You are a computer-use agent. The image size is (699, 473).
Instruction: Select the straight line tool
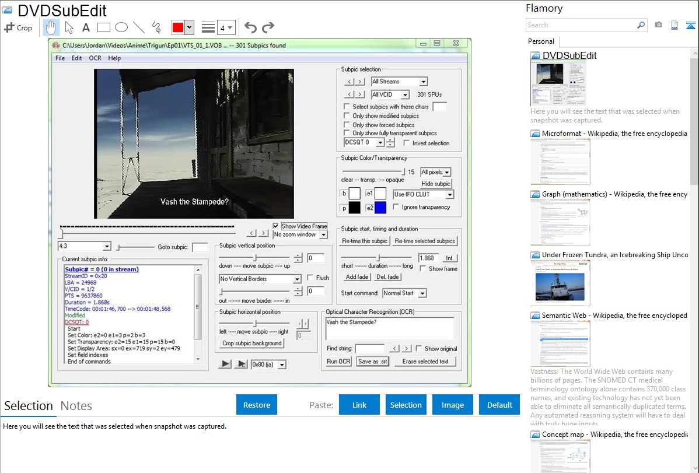[x=139, y=27]
